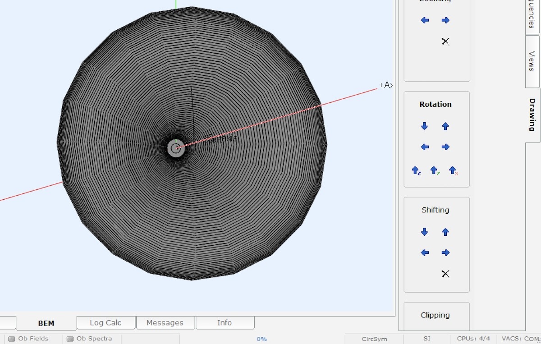Viewport: 541px width, 344px height.
Task: Select the Views side tab
Action: coord(532,61)
